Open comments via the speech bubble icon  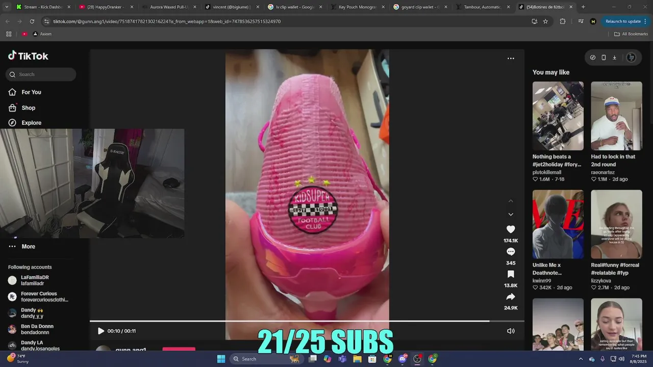pyautogui.click(x=511, y=252)
